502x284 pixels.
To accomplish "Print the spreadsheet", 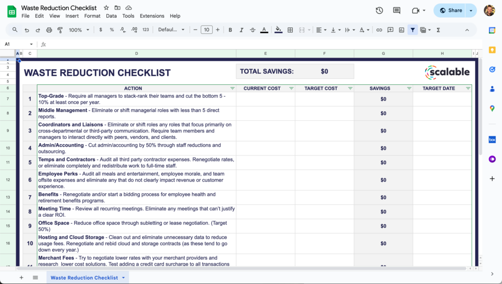I will [49, 30].
